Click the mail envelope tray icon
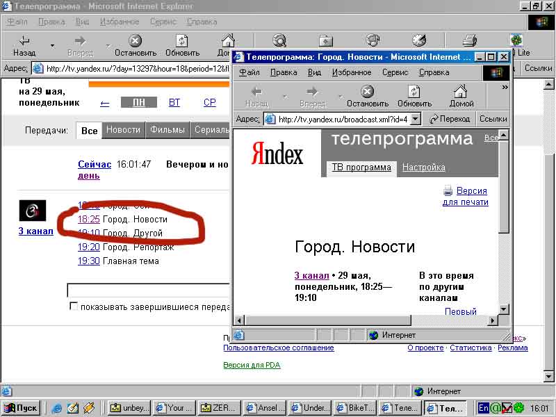Image resolution: width=556 pixels, height=417 pixels. (507, 408)
